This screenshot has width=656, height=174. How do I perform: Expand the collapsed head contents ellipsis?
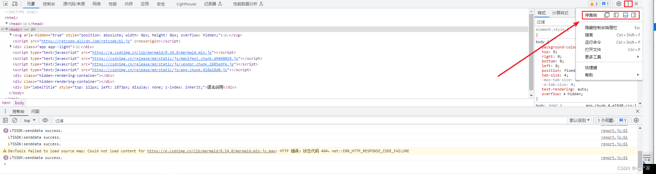point(25,24)
